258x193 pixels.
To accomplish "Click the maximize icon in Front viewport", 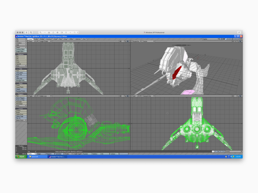I will 240,96.
